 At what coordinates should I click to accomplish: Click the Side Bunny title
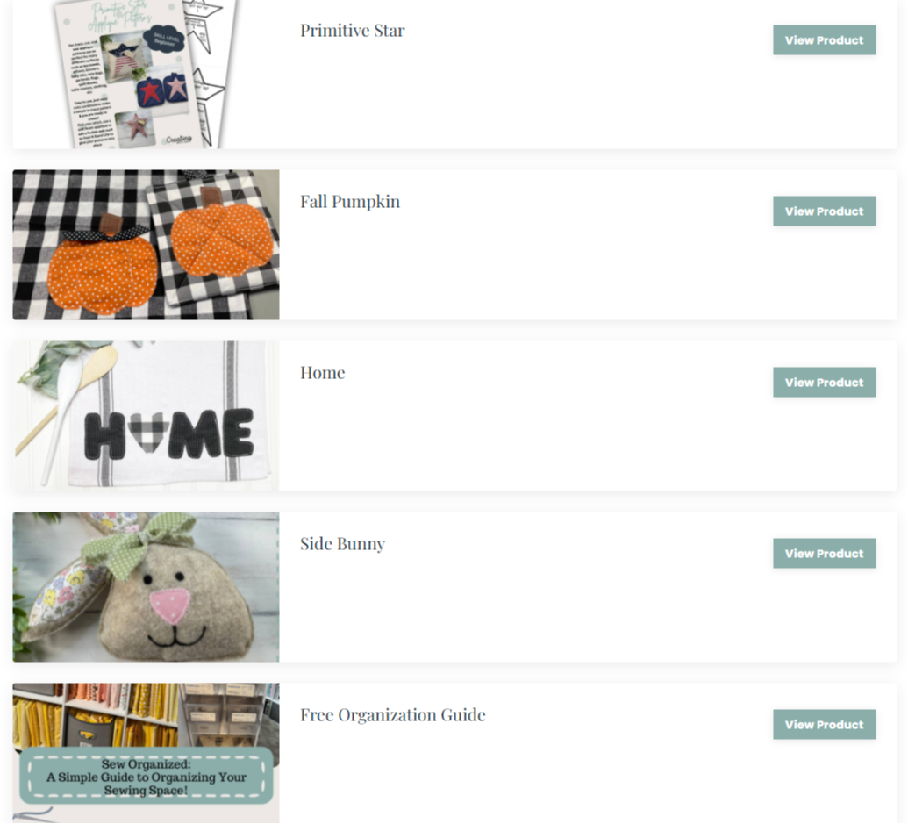(342, 544)
